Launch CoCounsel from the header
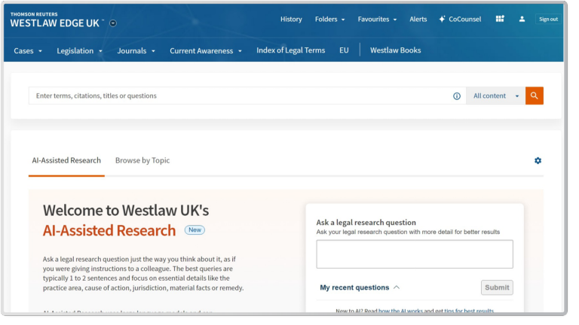This screenshot has height=325, width=579. click(x=460, y=20)
